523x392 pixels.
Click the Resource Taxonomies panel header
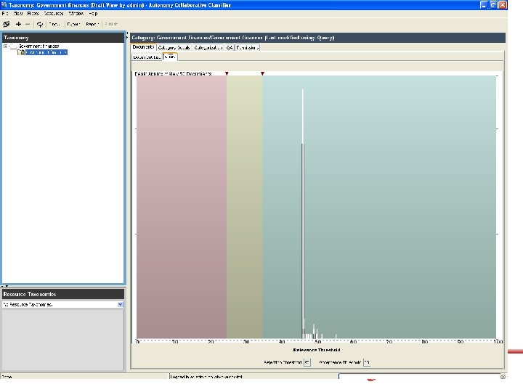coord(63,294)
